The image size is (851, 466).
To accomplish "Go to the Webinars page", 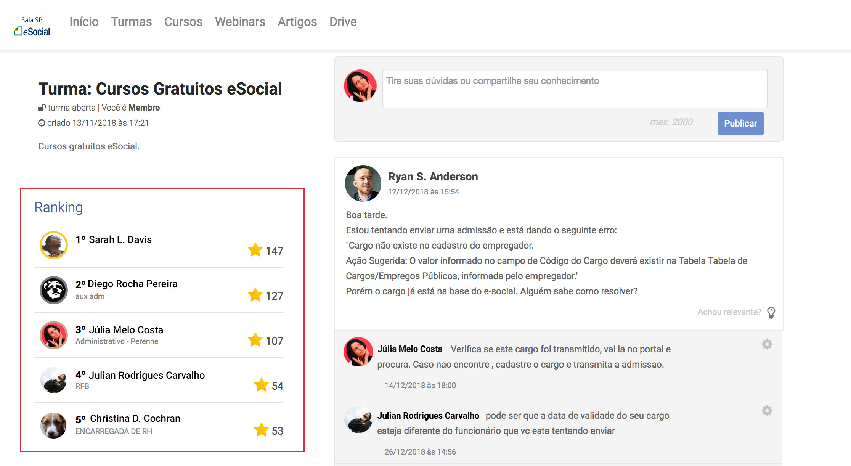I will tap(240, 22).
